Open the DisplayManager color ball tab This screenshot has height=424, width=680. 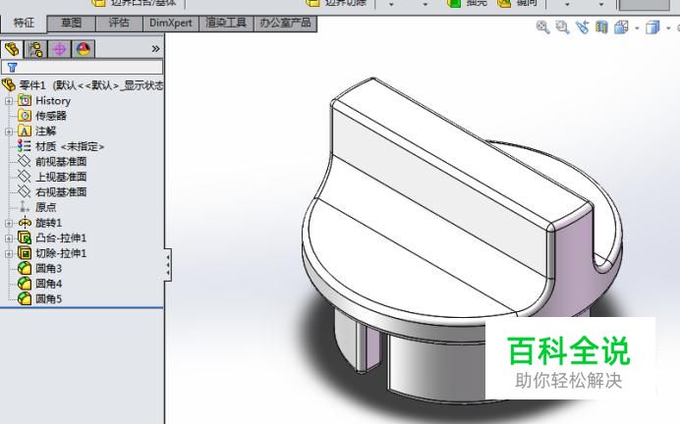point(84,49)
